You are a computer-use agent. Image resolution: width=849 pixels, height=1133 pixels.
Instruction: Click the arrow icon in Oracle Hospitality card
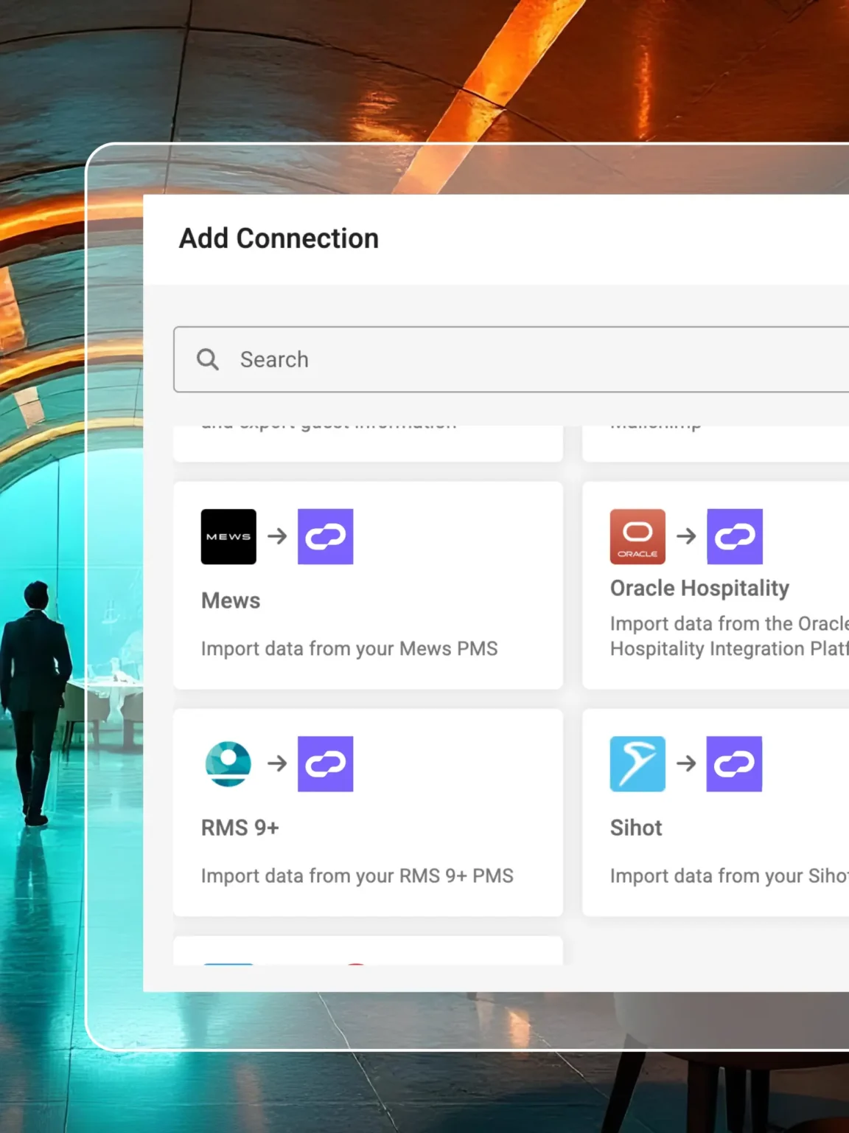click(x=686, y=536)
